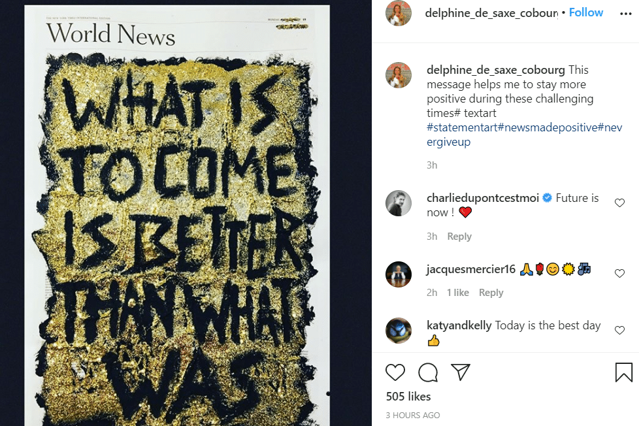639x426 pixels.
Task: Reply to charliedupontcestmoi's comment
Action: click(x=459, y=237)
